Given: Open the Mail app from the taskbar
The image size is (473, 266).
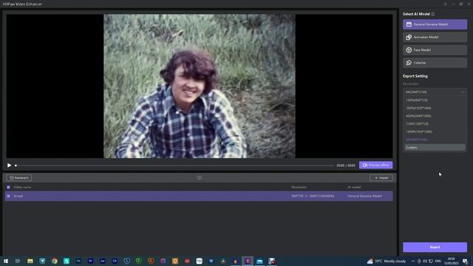Looking at the screenshot, I should point(259,261).
